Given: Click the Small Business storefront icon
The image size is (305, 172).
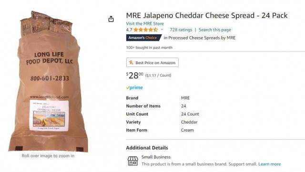Looking at the screenshot, I should pyautogui.click(x=132, y=161).
